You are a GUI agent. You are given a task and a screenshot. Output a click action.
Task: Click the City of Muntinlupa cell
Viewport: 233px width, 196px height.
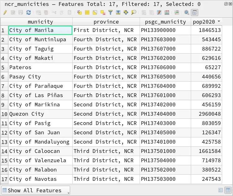pos(40,39)
